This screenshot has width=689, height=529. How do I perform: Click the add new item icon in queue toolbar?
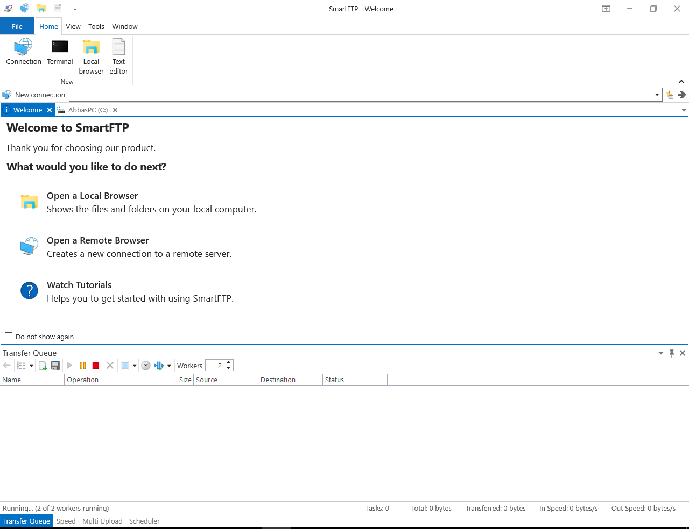[43, 366]
